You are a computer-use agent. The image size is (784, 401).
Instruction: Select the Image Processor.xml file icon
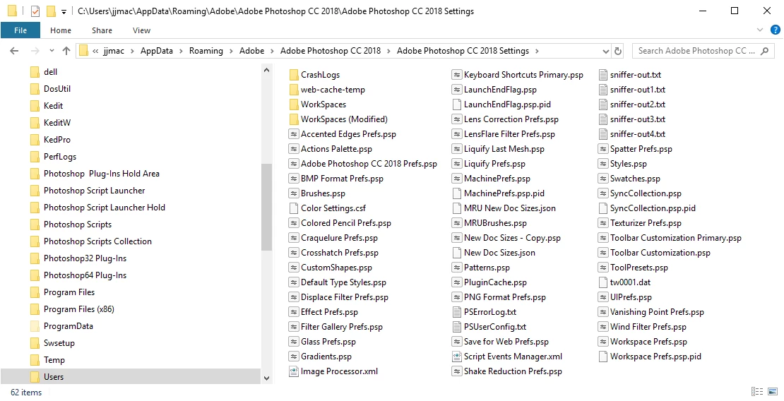pyautogui.click(x=294, y=371)
